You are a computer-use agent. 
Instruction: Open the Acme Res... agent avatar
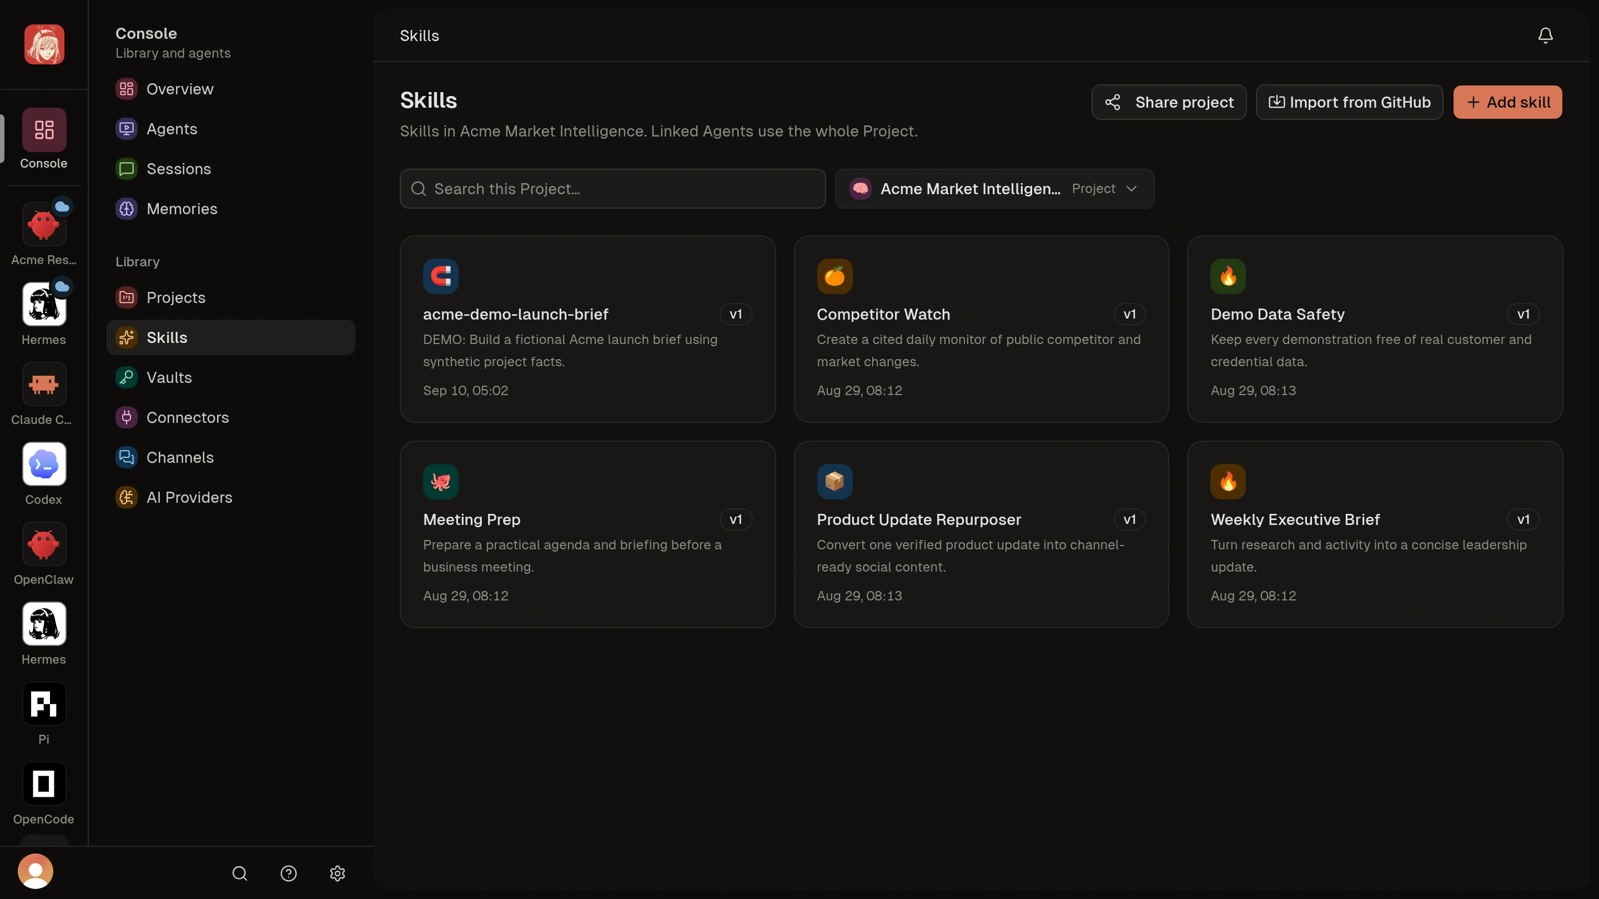44,225
